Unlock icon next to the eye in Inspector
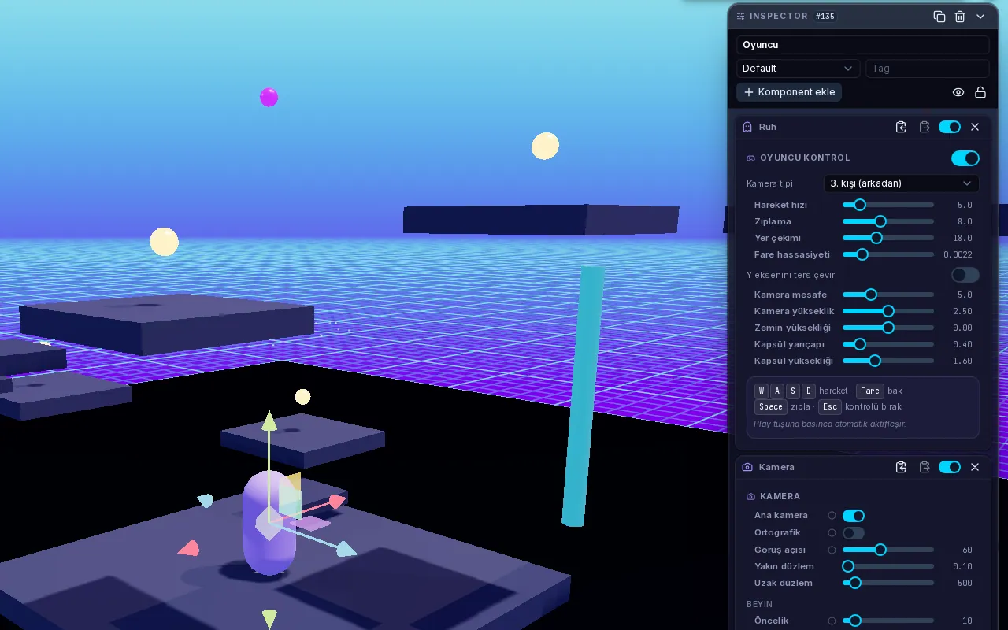The height and width of the screenshot is (630, 1008). pos(980,92)
